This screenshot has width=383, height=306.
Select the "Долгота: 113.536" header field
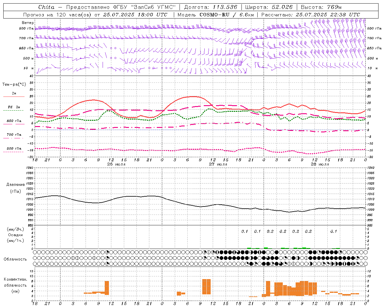click(x=211, y=7)
